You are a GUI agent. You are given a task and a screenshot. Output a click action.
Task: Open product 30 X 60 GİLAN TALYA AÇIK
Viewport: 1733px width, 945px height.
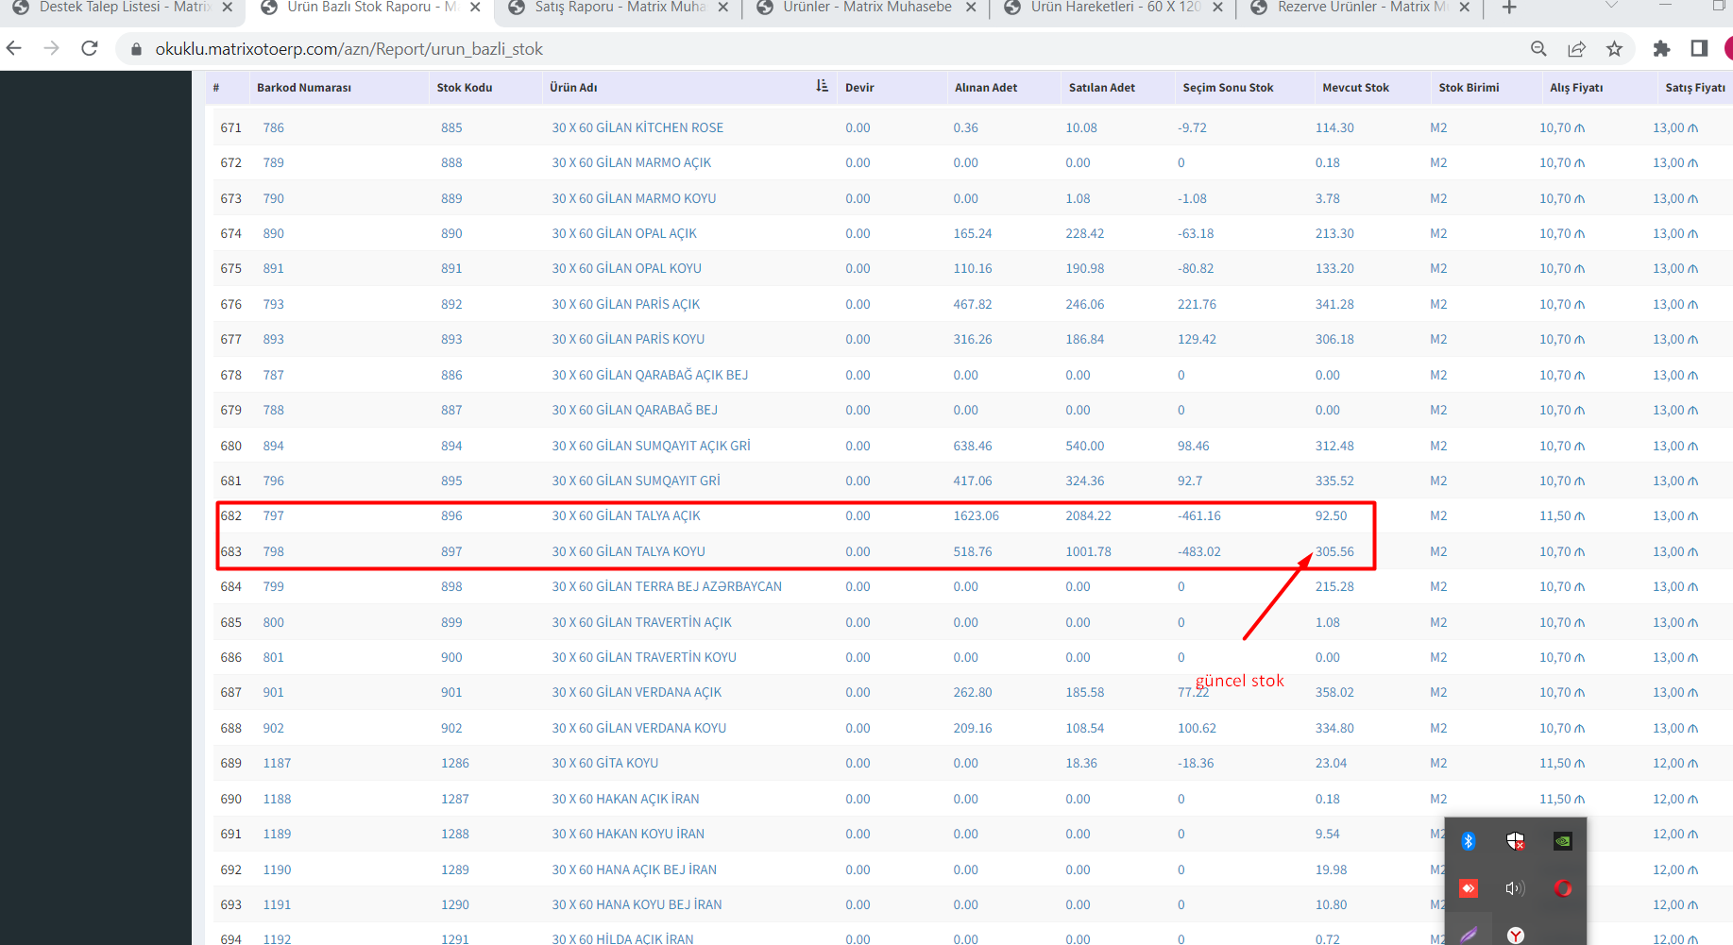pos(625,516)
